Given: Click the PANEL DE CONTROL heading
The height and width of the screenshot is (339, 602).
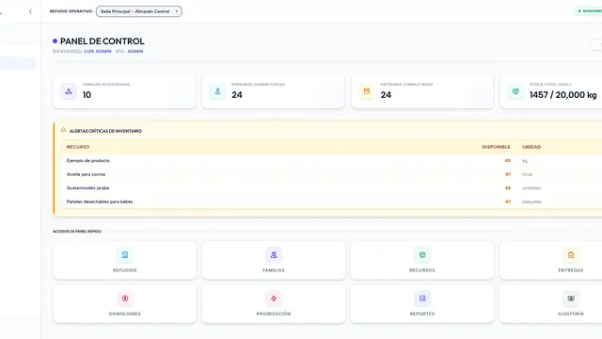Looking at the screenshot, I should 103,41.
